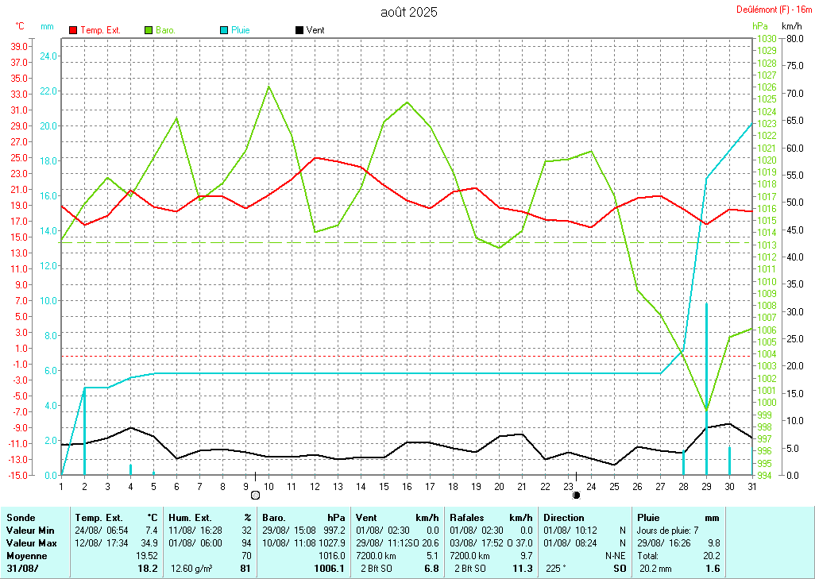
Task: Click the Moyenne row label
Action: (x=26, y=555)
